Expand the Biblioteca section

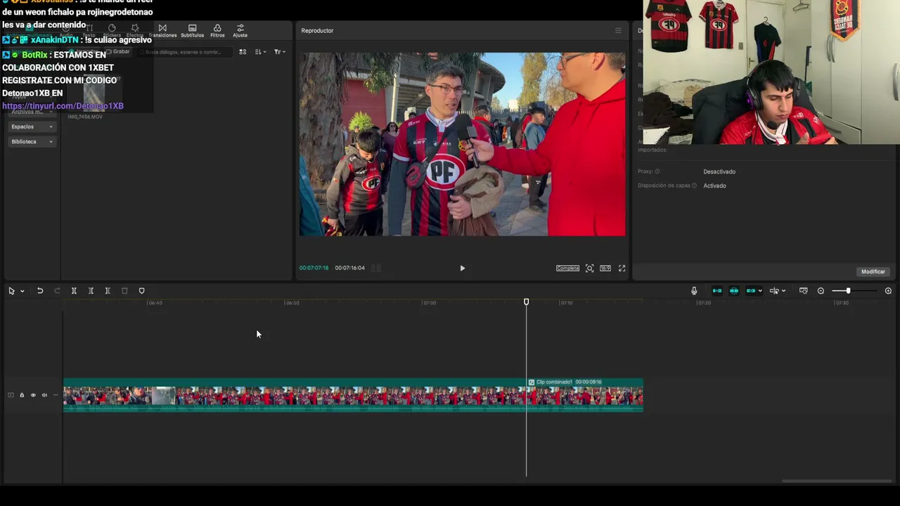click(x=32, y=141)
